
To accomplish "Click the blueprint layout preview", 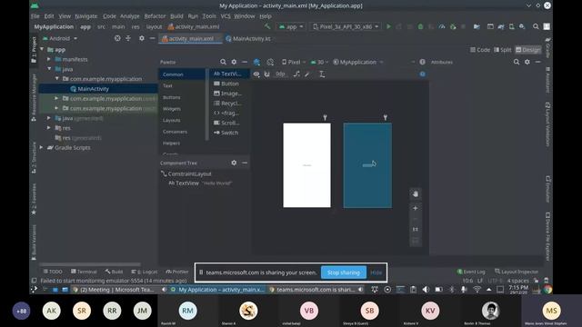I will click(x=367, y=165).
